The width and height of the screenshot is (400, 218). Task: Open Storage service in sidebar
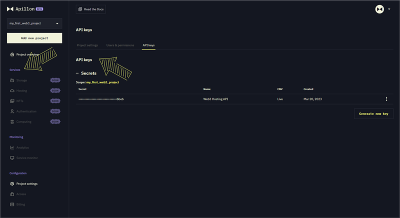pyautogui.click(x=21, y=80)
